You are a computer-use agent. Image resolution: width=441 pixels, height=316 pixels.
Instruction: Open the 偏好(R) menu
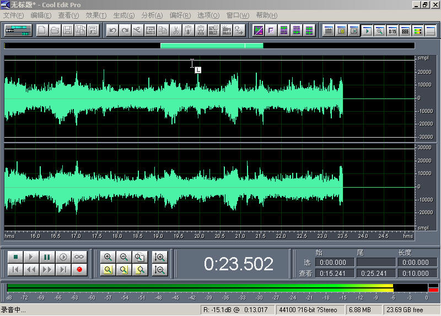pos(180,15)
